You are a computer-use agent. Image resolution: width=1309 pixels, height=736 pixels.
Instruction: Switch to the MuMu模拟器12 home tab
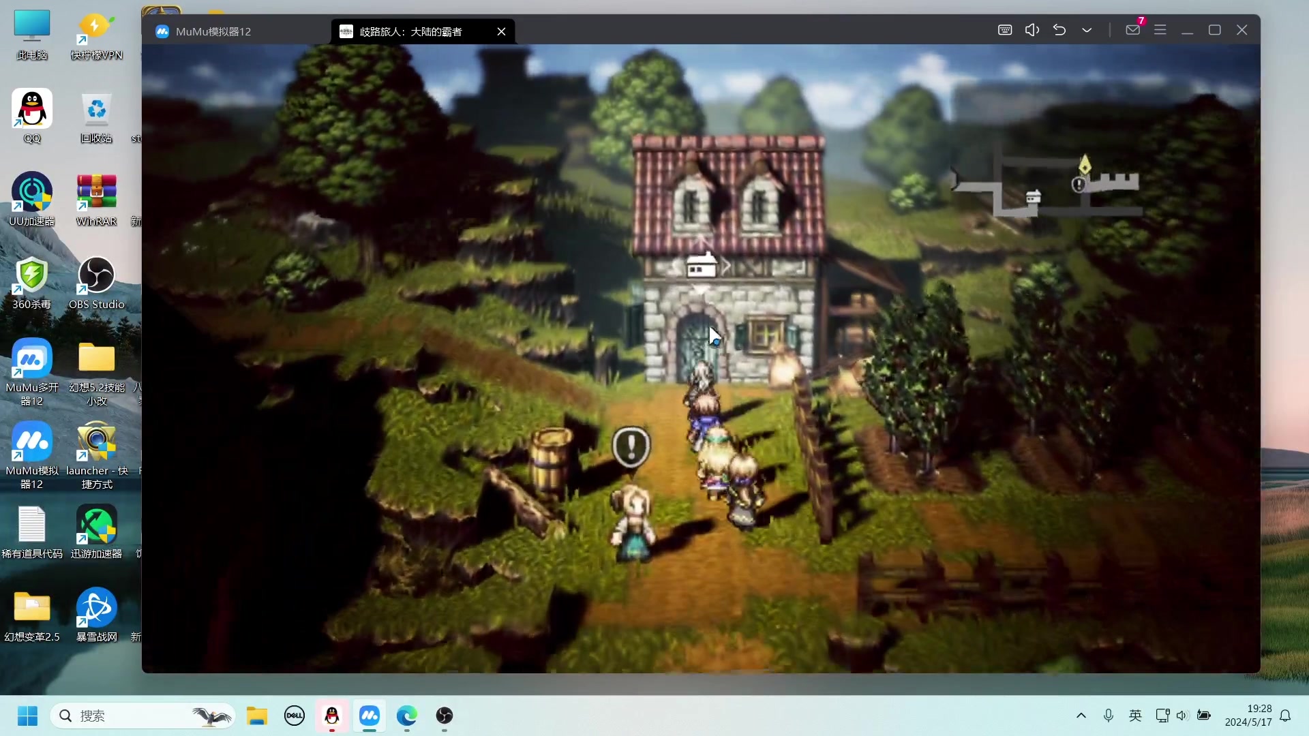(x=235, y=31)
